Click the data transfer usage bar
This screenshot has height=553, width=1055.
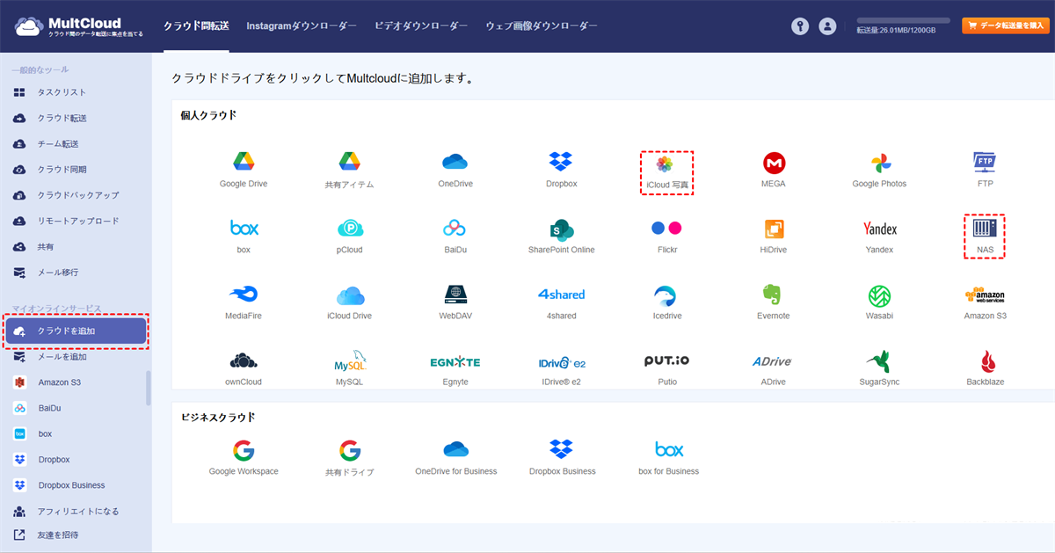tap(903, 20)
